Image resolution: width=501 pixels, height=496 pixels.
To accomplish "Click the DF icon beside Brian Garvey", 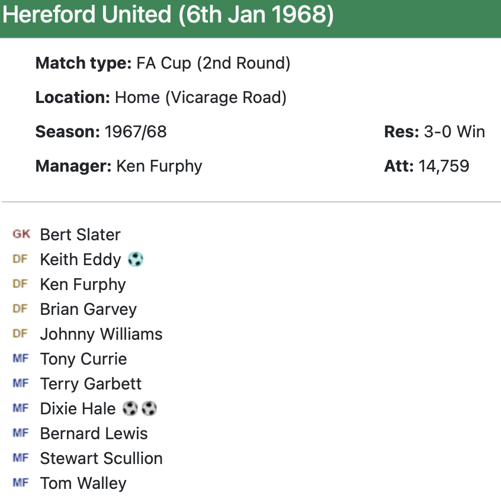I will click(20, 309).
